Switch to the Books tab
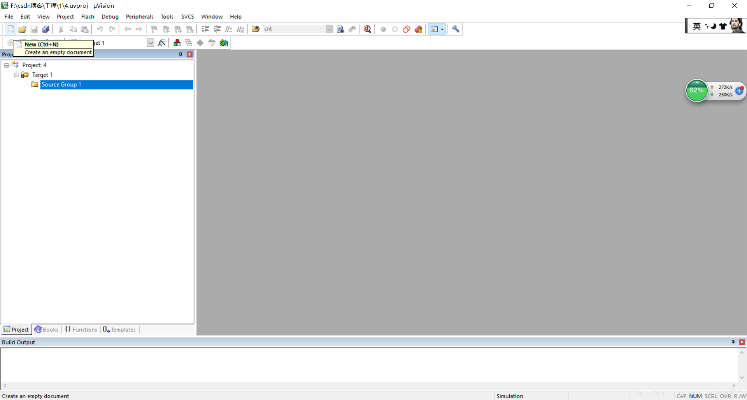 click(46, 330)
